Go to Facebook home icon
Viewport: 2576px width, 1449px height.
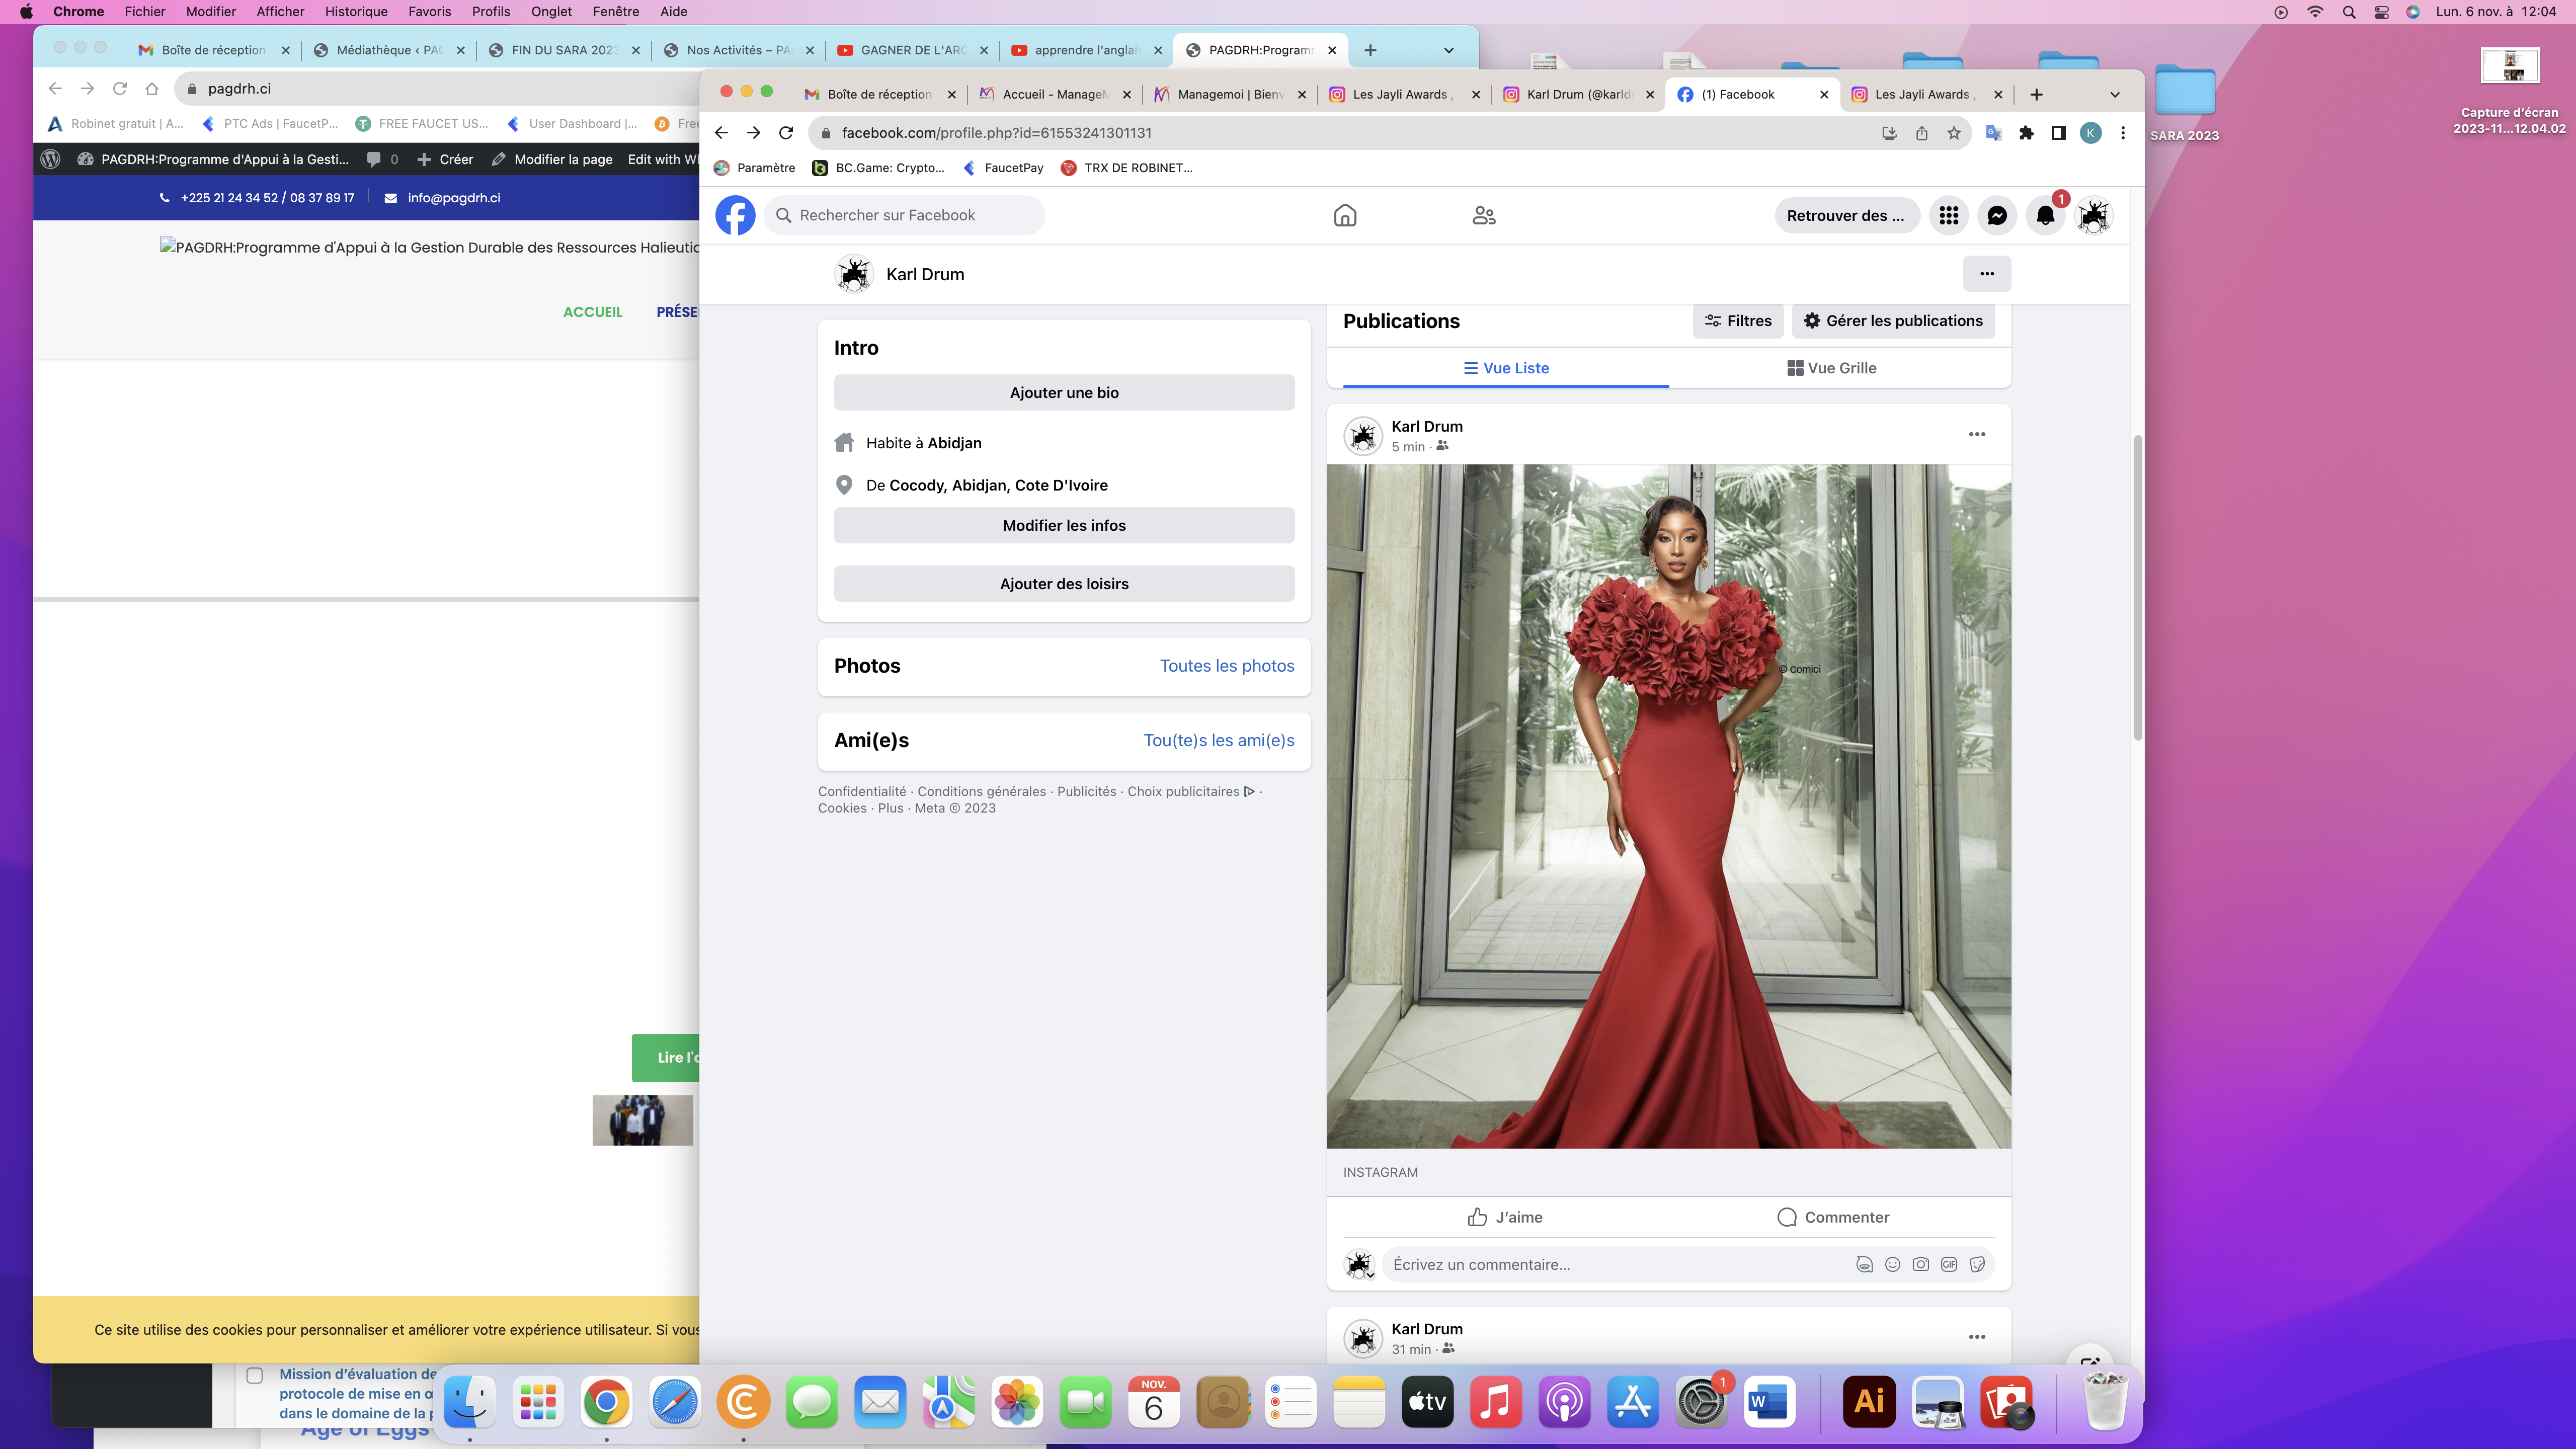coord(1345,215)
